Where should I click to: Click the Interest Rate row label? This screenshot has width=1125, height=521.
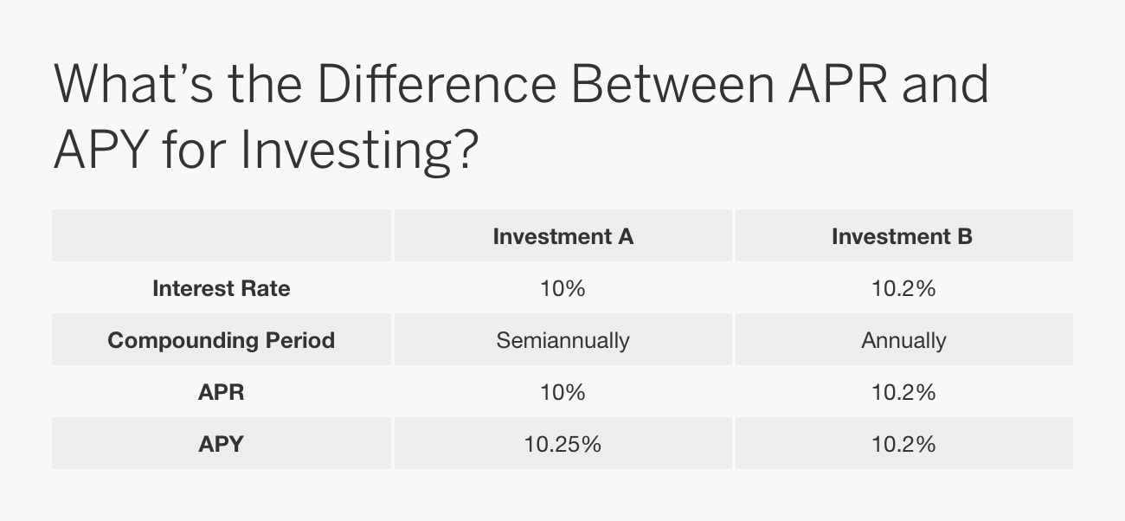(221, 288)
